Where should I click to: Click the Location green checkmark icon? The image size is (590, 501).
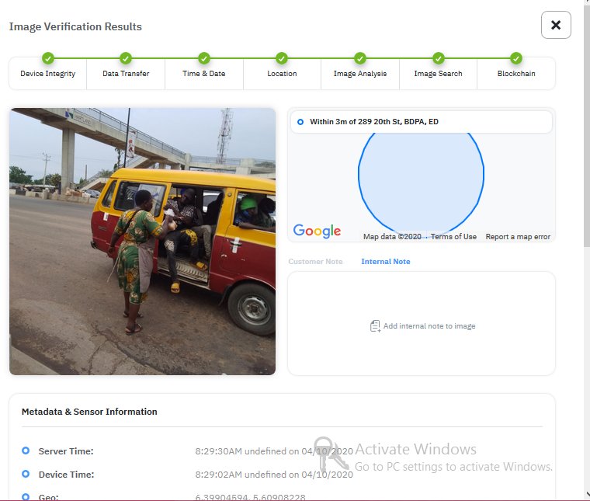282,58
